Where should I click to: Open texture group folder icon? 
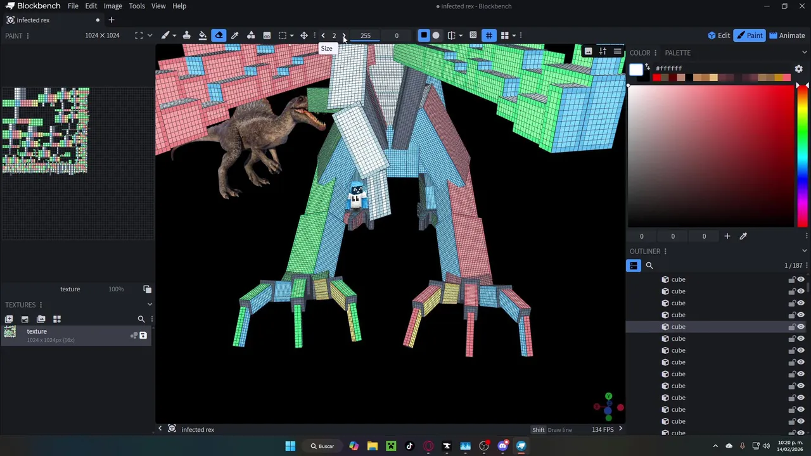click(x=41, y=319)
